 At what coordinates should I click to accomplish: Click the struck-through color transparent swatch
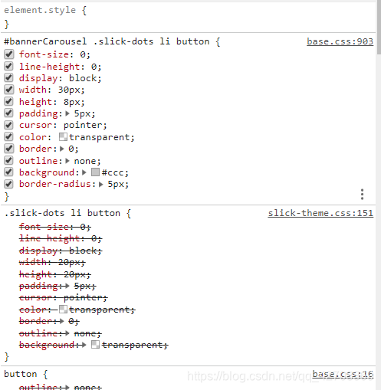(x=63, y=310)
